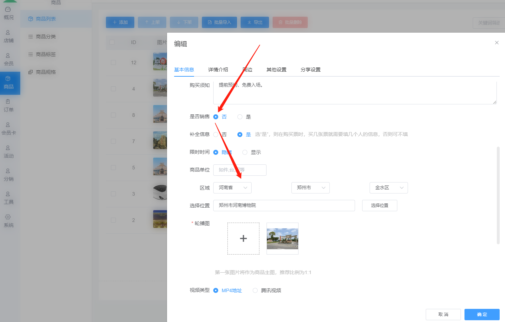Set 限时时间 to 显示
This screenshot has width=505, height=322.
coord(245,152)
